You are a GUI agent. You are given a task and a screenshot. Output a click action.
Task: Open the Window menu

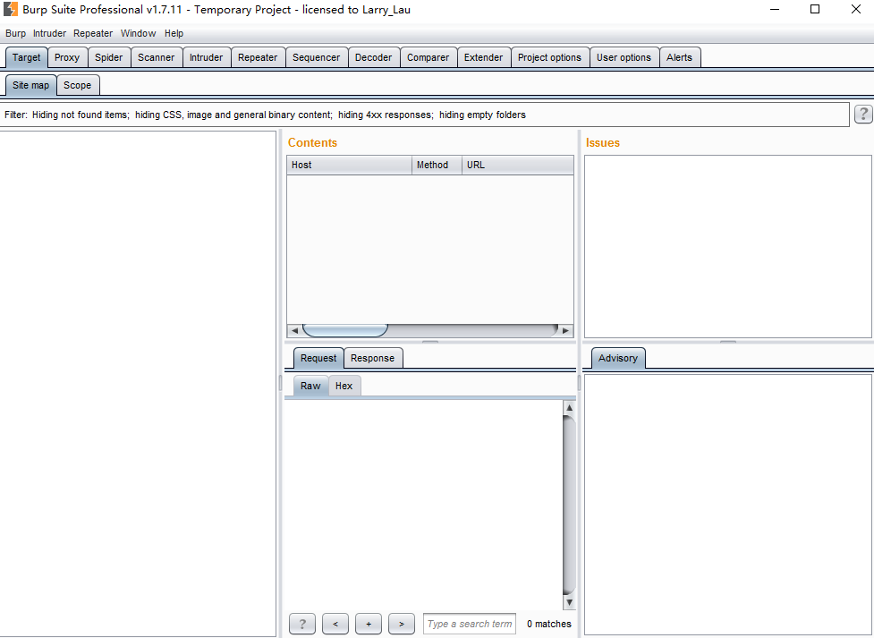pyautogui.click(x=139, y=33)
